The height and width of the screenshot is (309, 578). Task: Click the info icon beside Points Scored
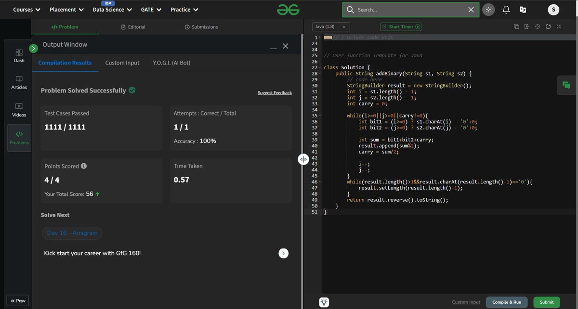(84, 166)
